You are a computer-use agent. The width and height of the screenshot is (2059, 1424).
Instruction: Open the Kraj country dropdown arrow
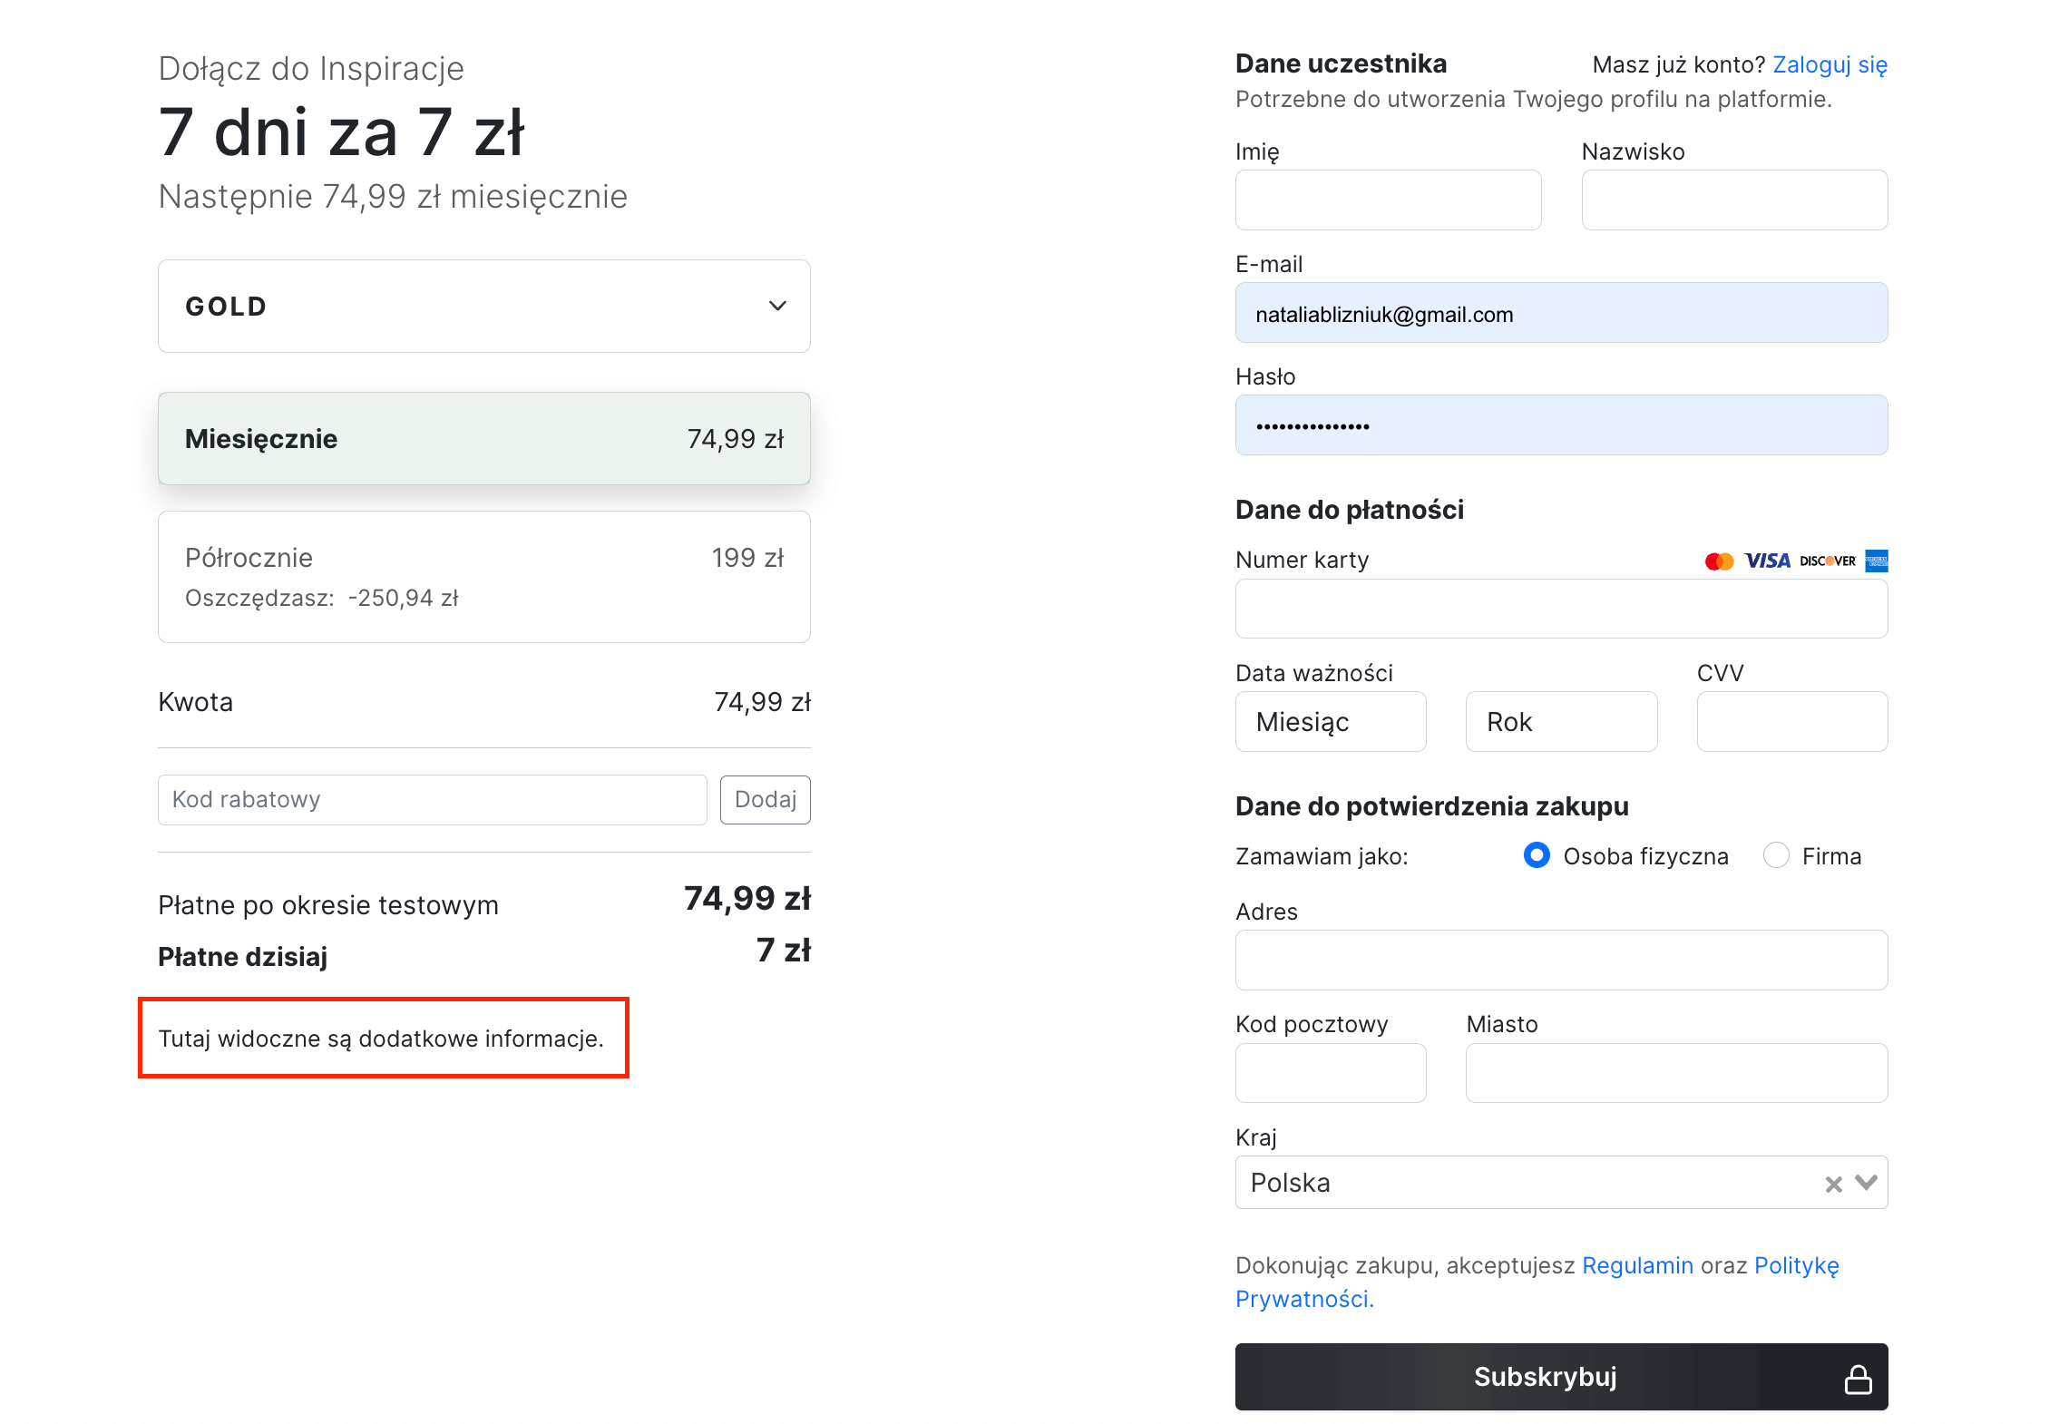coord(1866,1183)
